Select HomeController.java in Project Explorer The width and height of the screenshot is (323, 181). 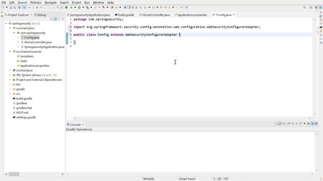(38, 42)
